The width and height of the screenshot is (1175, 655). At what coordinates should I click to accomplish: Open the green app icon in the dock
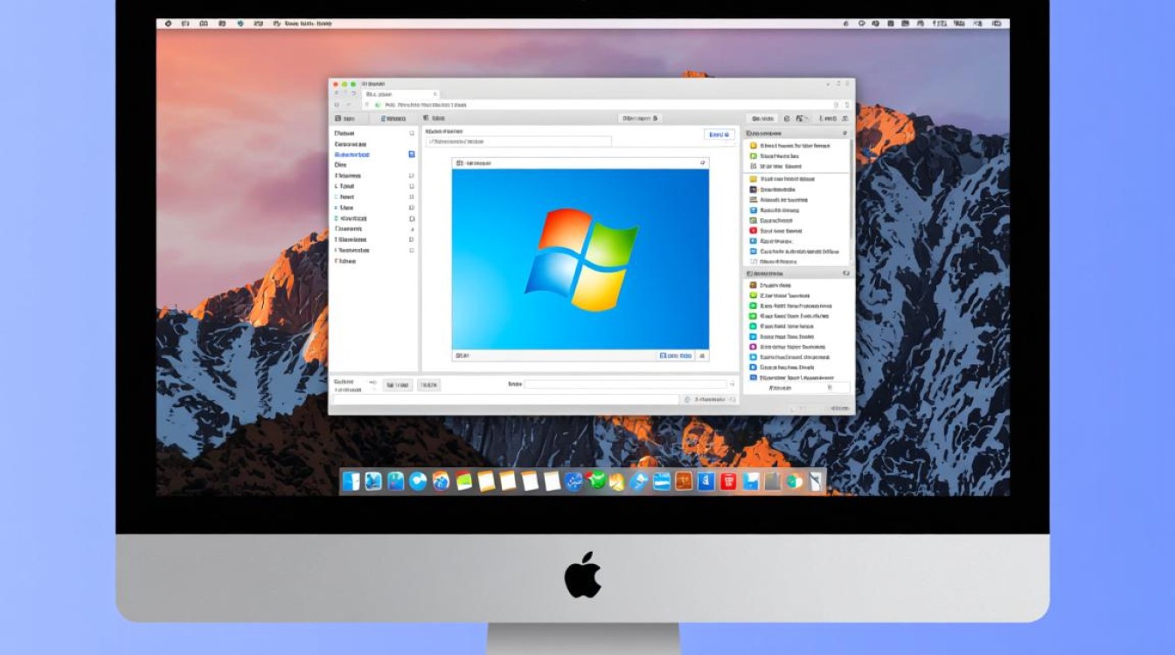[x=596, y=481]
